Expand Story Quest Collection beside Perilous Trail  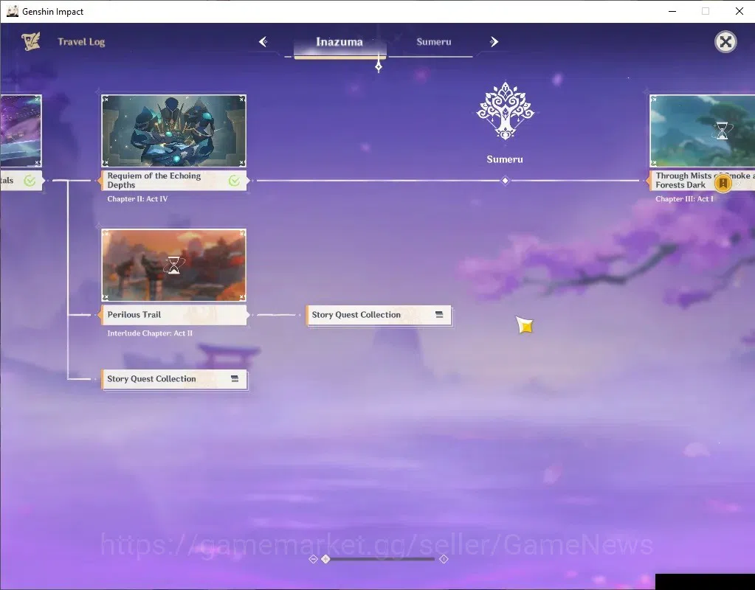tap(379, 315)
